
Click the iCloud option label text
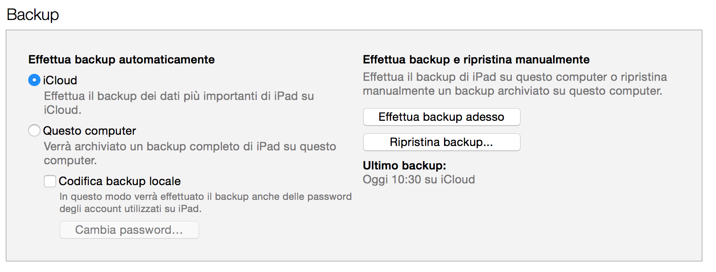pos(60,80)
